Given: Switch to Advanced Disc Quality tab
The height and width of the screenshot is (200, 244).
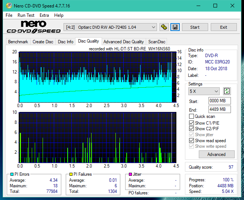Looking at the screenshot, I should click(x=124, y=42).
